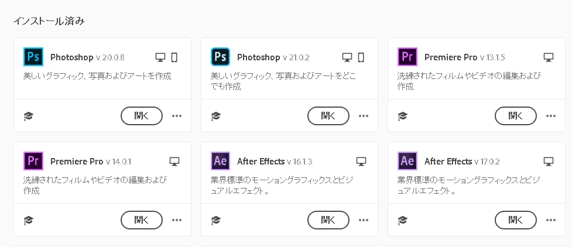
Task: Click mobile device icon on Photoshop v 21.0.2
Action: click(361, 57)
